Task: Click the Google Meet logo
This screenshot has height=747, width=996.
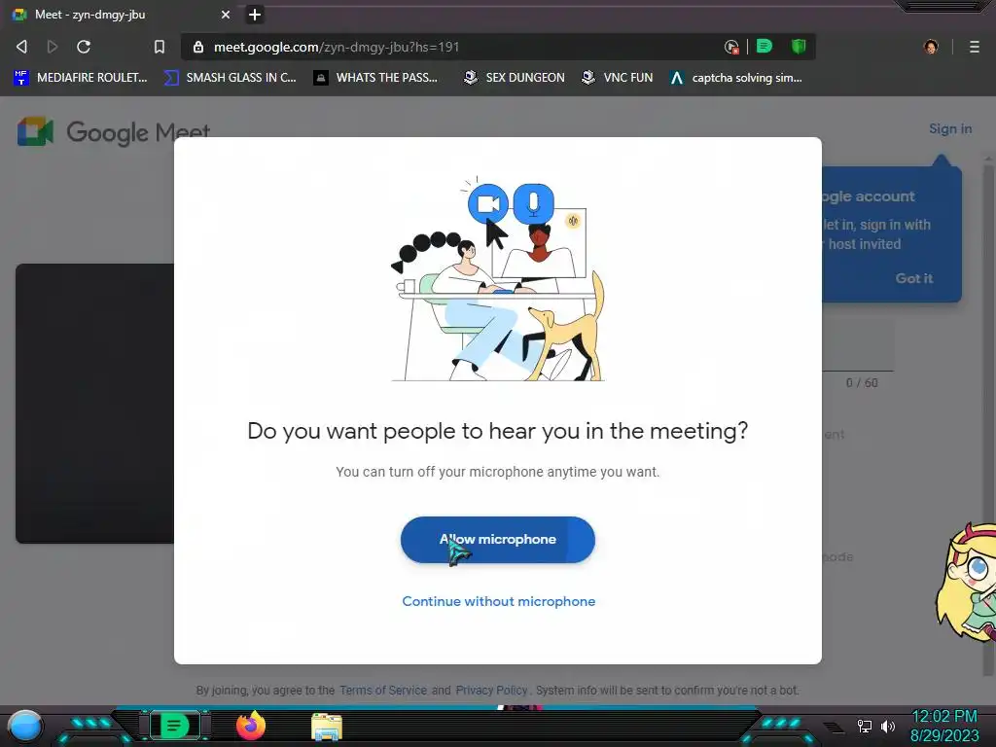Action: [113, 132]
